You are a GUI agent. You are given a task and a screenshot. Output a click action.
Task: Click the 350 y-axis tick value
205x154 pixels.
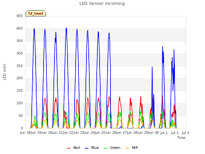point(20,41)
